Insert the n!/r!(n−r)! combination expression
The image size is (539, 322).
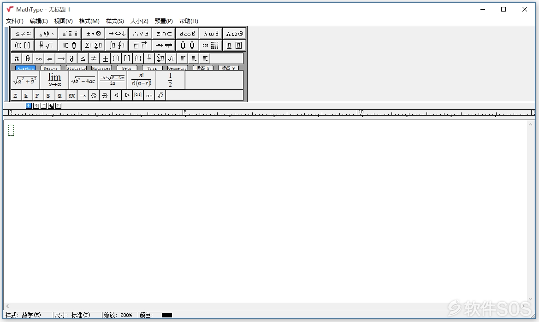point(141,80)
